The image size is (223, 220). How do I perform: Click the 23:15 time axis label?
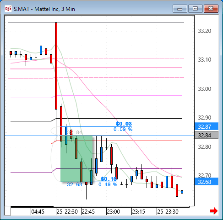click(x=138, y=212)
